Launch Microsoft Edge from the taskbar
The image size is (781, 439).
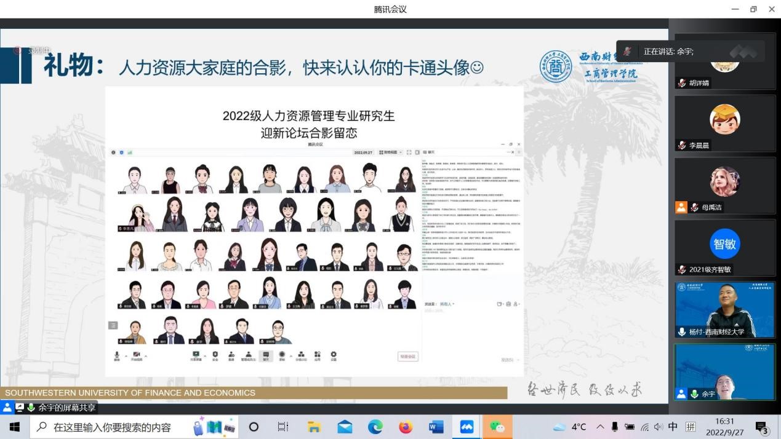coord(375,427)
